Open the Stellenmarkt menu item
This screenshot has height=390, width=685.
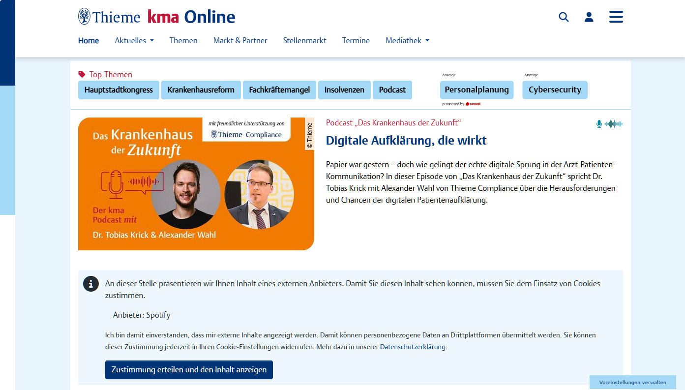point(304,41)
